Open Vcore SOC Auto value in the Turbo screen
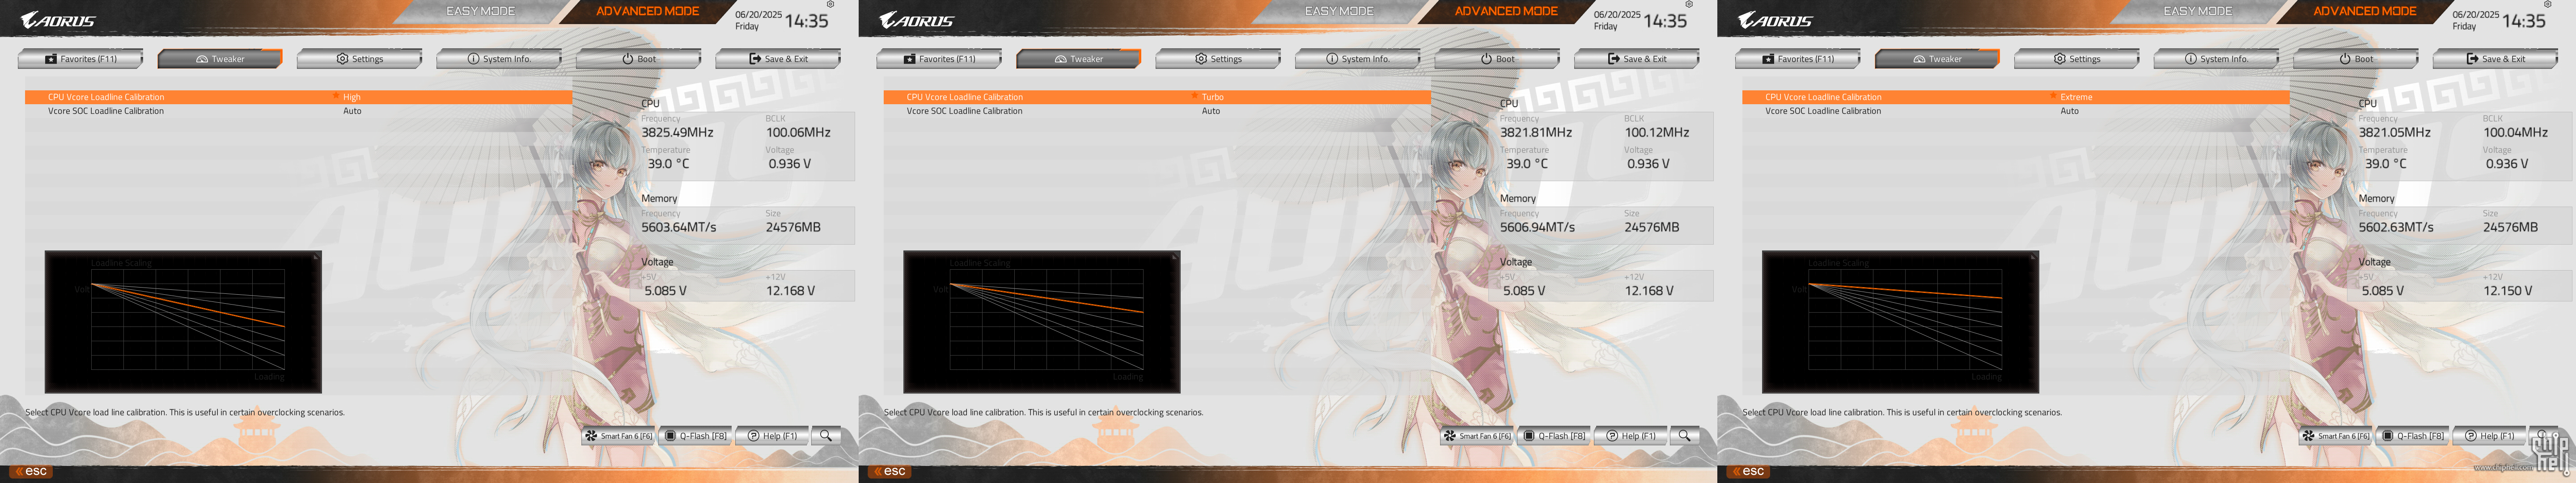Image resolution: width=2576 pixels, height=483 pixels. tap(1211, 111)
